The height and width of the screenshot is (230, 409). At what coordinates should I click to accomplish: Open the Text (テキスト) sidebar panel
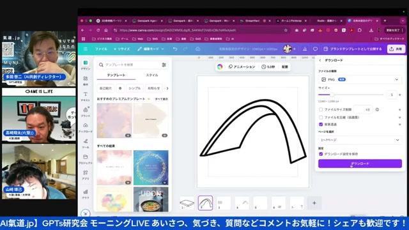click(86, 96)
